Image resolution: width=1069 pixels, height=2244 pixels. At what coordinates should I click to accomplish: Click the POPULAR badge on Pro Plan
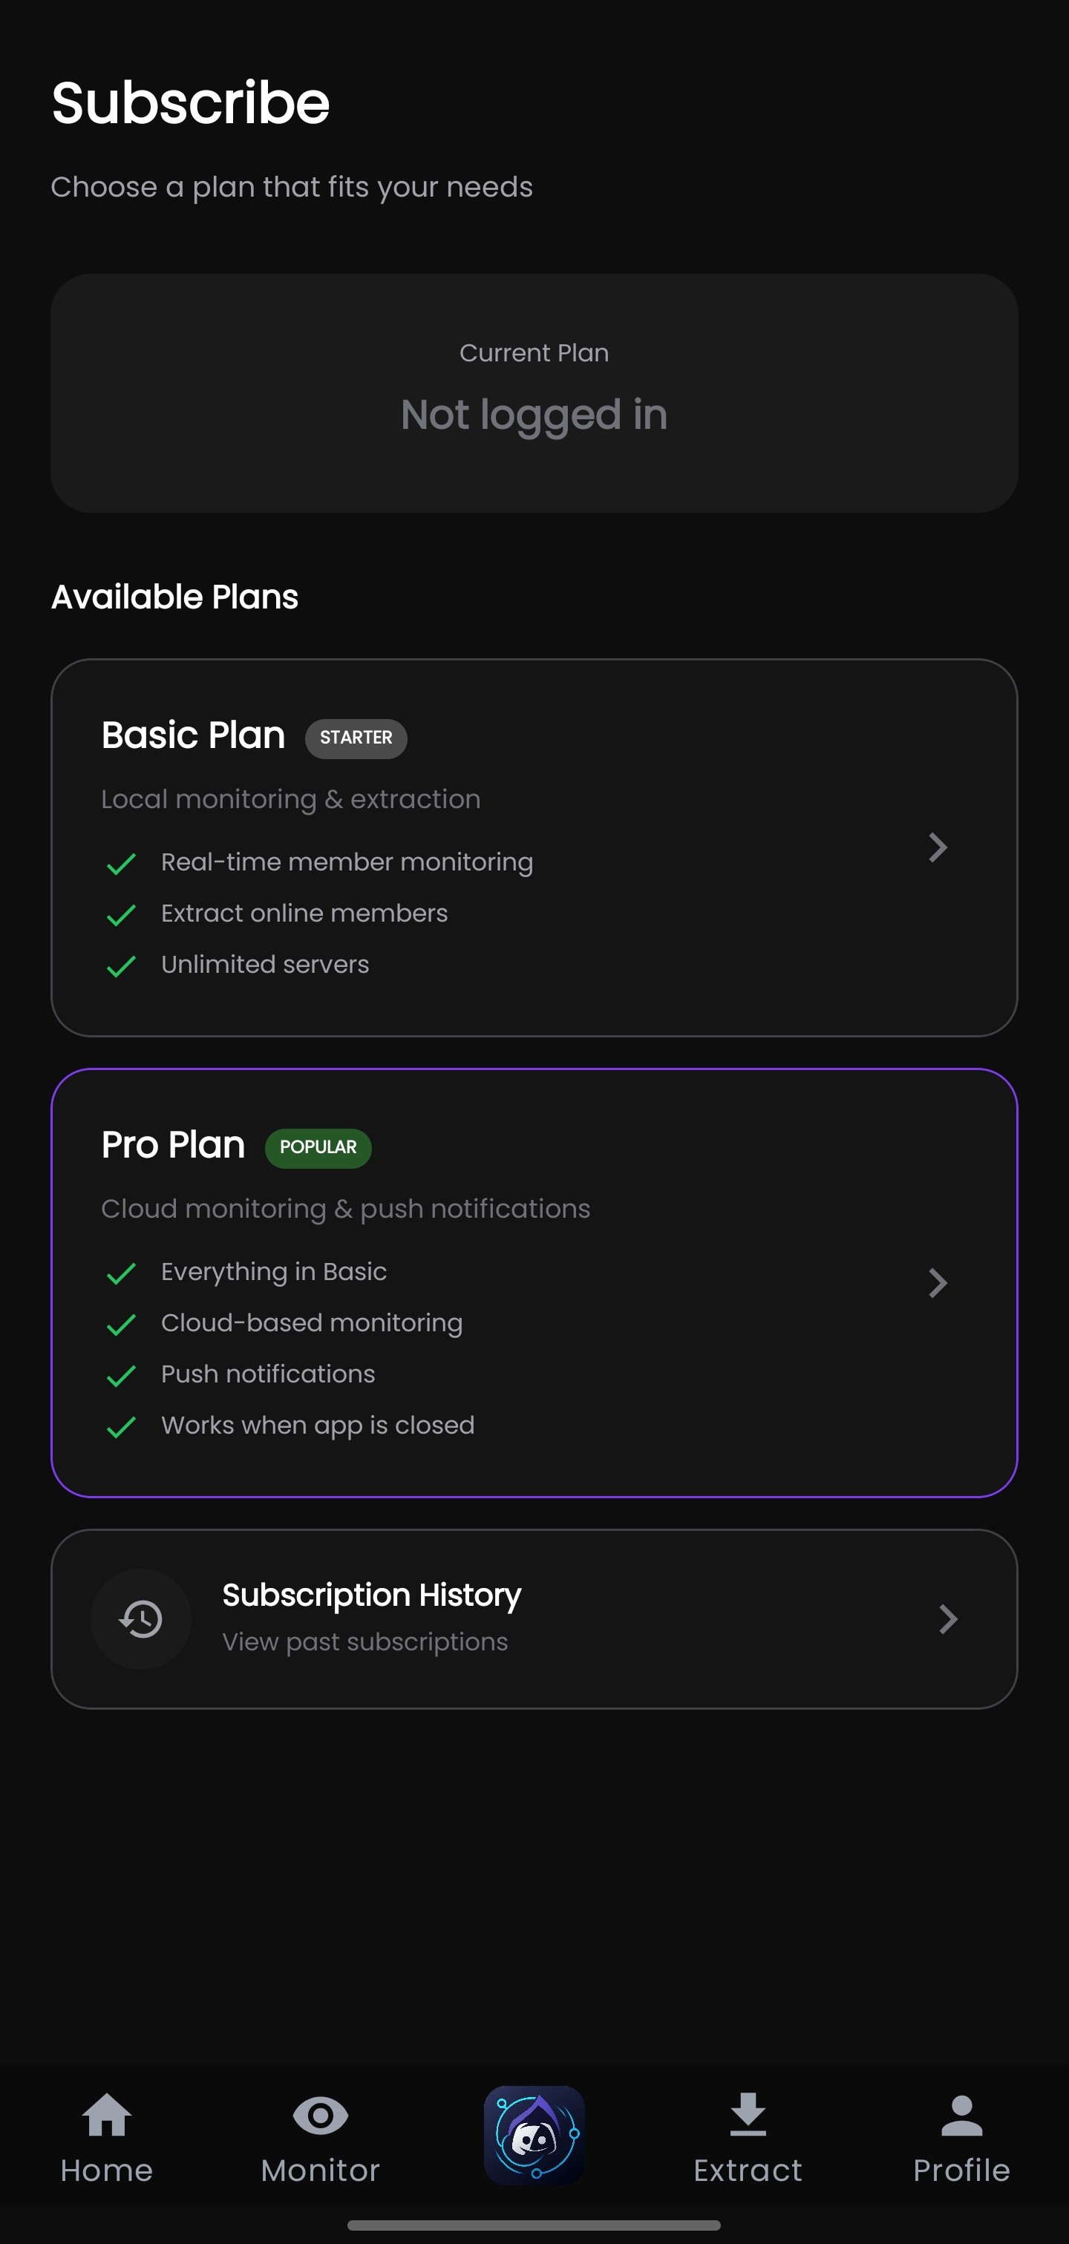(318, 1148)
